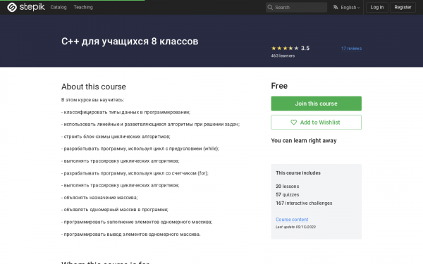Click the heart icon on Add to Wishlist

293,122
